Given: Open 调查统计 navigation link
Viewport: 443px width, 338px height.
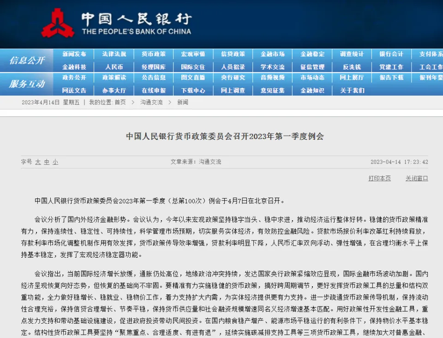Looking at the screenshot, I should (x=352, y=54).
